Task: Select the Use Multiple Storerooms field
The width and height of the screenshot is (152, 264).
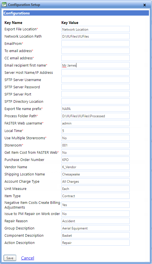Action: point(95,138)
